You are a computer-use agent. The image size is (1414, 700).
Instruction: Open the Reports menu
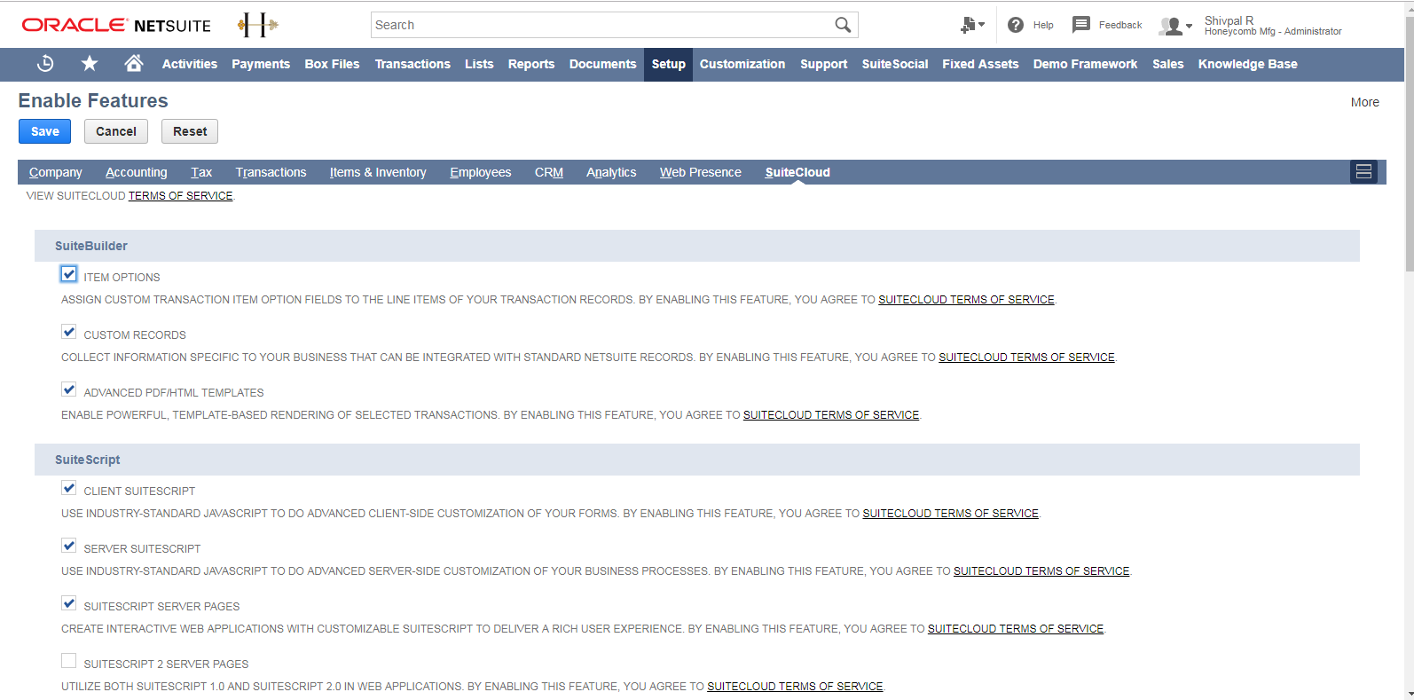tap(531, 64)
